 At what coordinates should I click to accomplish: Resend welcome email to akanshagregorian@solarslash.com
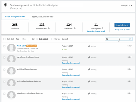pyautogui.click(x=71, y=99)
